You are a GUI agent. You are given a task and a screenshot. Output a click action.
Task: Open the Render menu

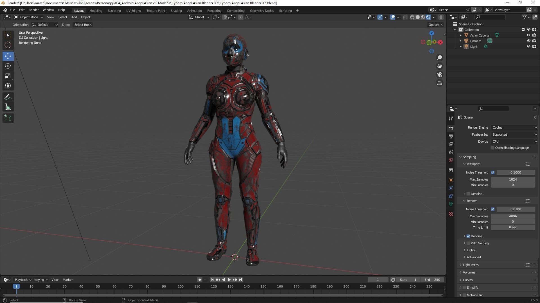(x=33, y=10)
